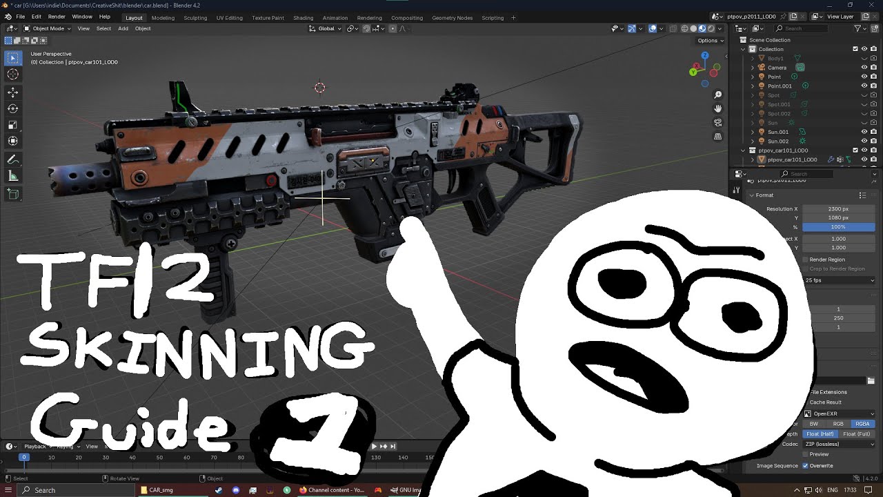Image resolution: width=883 pixels, height=497 pixels.
Task: Uncheck the Collection exclude checkbox
Action: coord(855,49)
